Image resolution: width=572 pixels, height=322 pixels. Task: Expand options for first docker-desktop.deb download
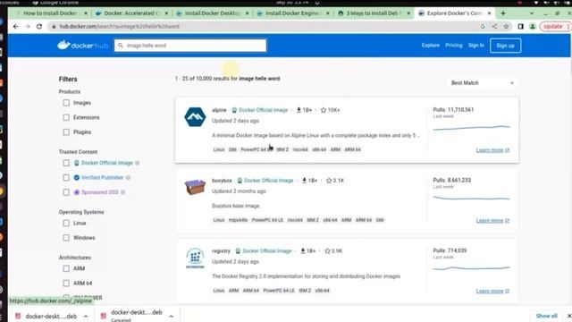click(86, 316)
